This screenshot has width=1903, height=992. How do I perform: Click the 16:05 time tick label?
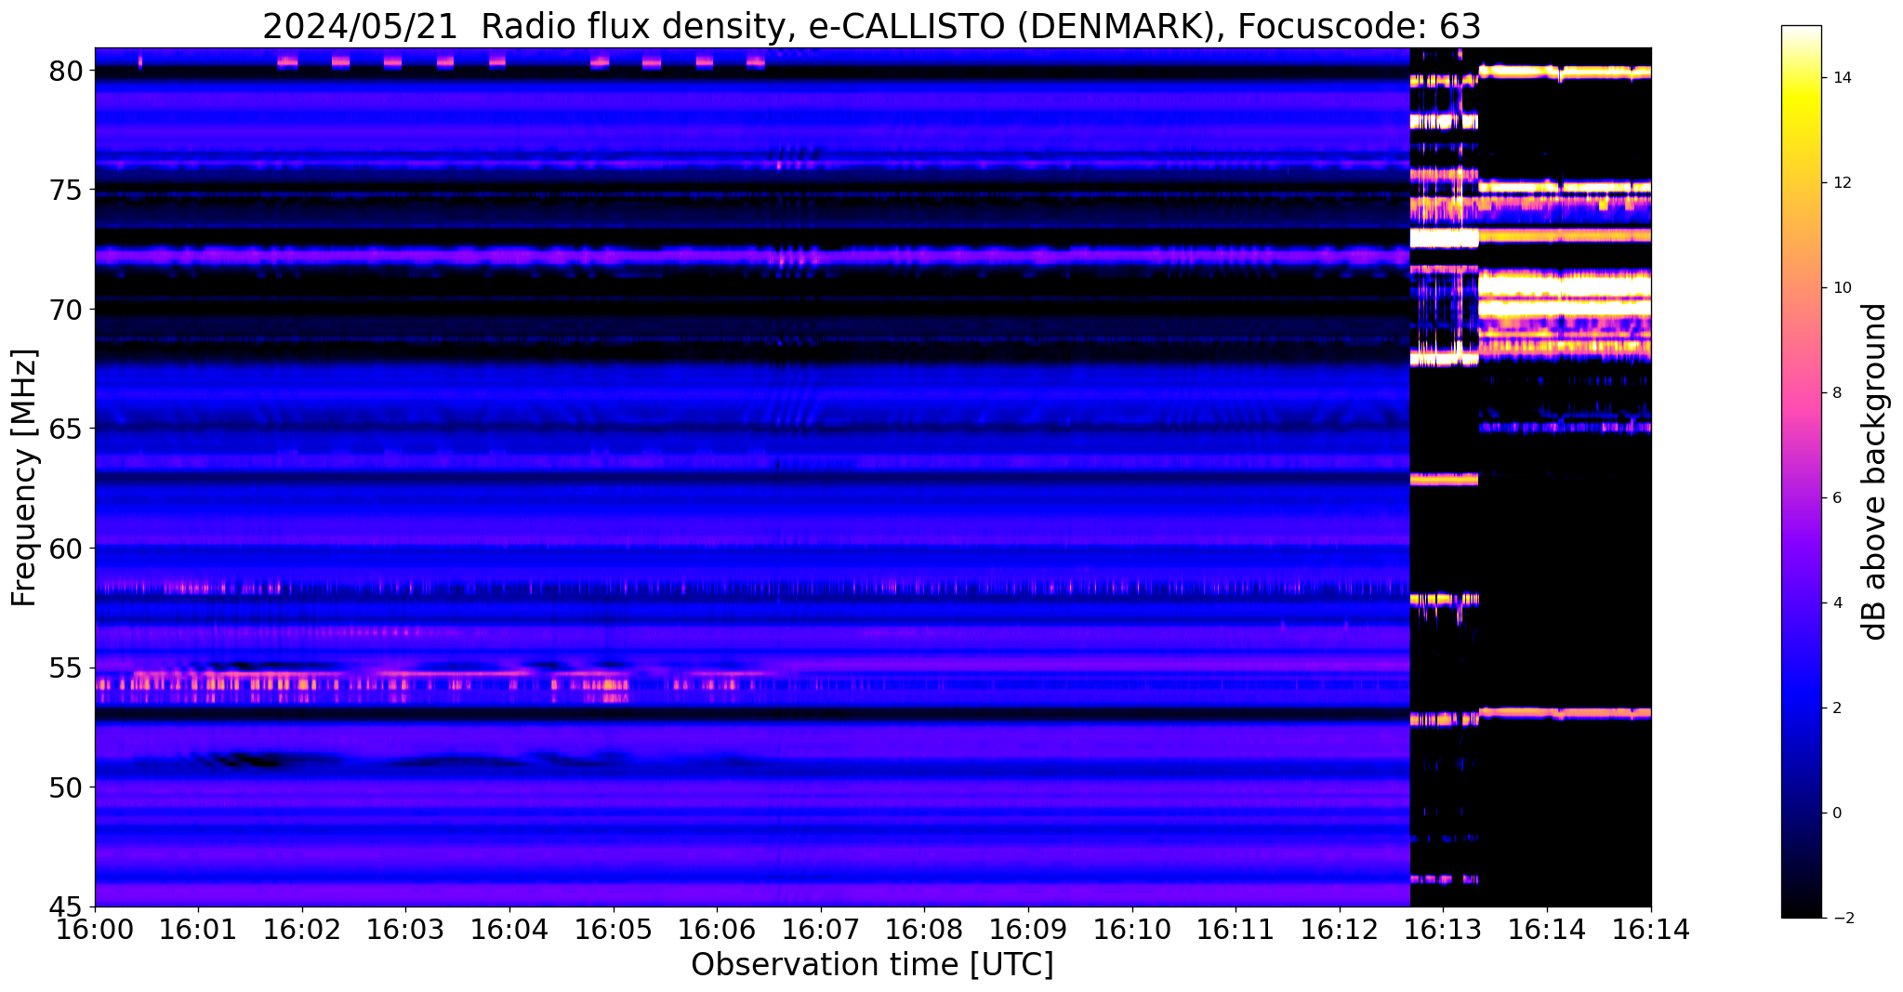614,929
